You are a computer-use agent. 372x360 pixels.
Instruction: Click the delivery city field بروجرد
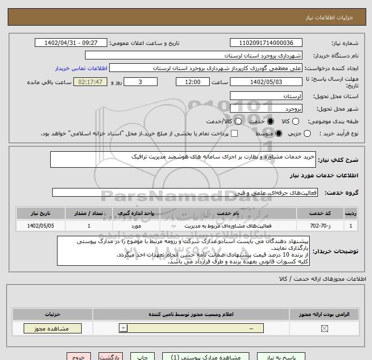click(266, 108)
